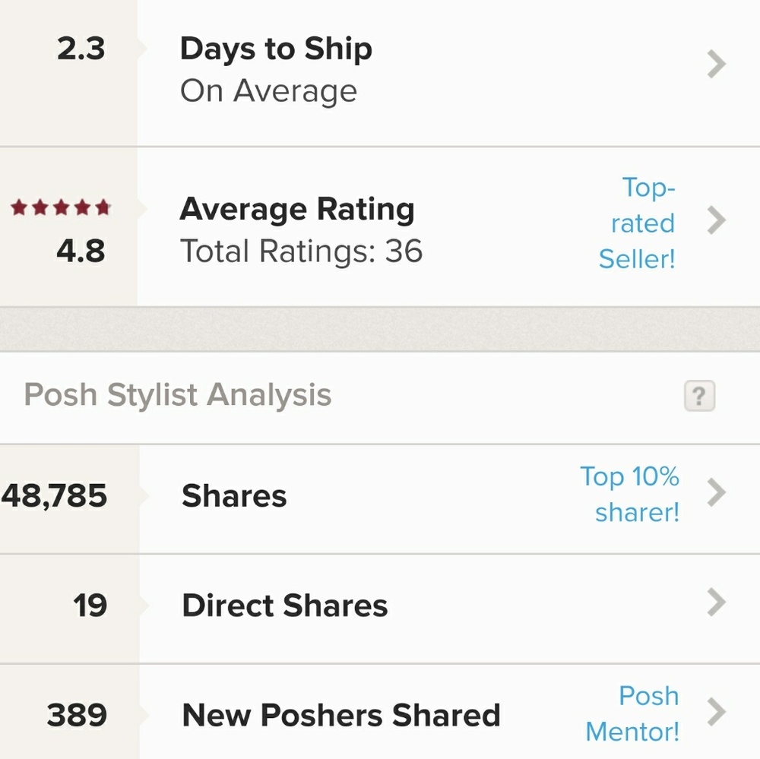Open the Top 10% sharer! link
The image size is (760, 759).
coord(630,494)
